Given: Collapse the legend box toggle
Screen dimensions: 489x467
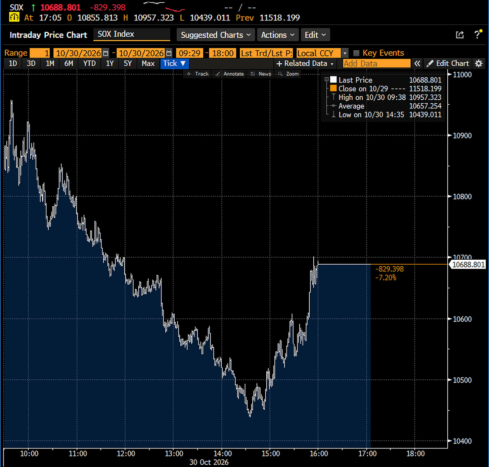Looking at the screenshot, I should (x=326, y=80).
